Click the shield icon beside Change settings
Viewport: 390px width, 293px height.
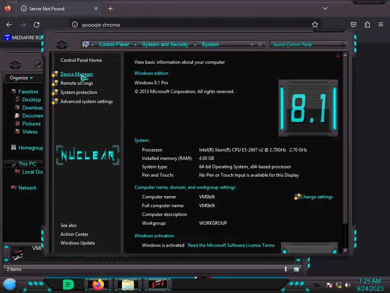click(x=297, y=197)
